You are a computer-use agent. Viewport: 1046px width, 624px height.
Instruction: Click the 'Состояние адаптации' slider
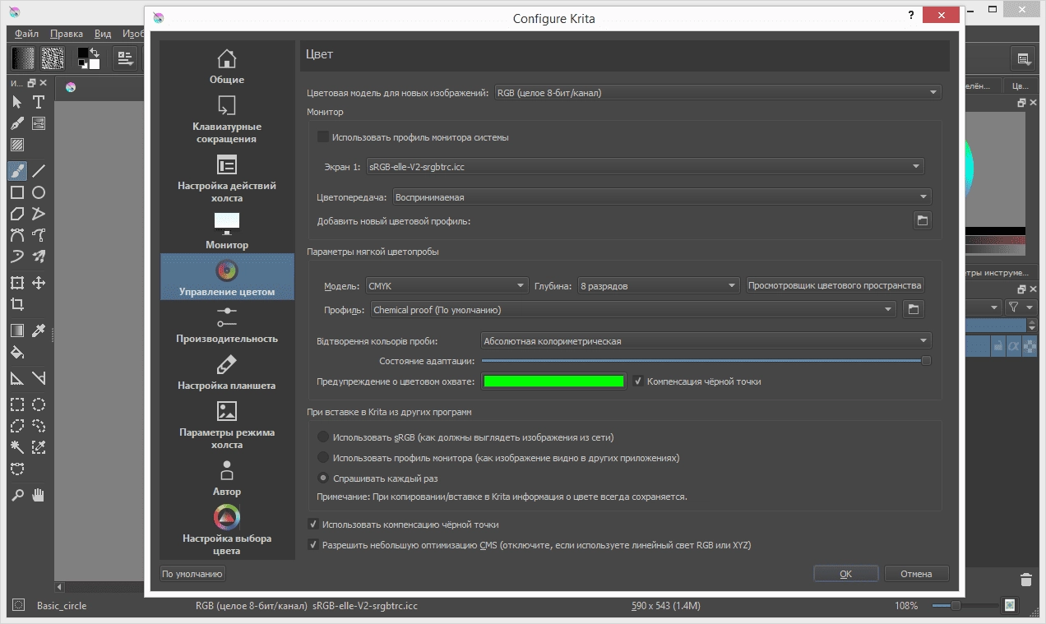click(706, 361)
